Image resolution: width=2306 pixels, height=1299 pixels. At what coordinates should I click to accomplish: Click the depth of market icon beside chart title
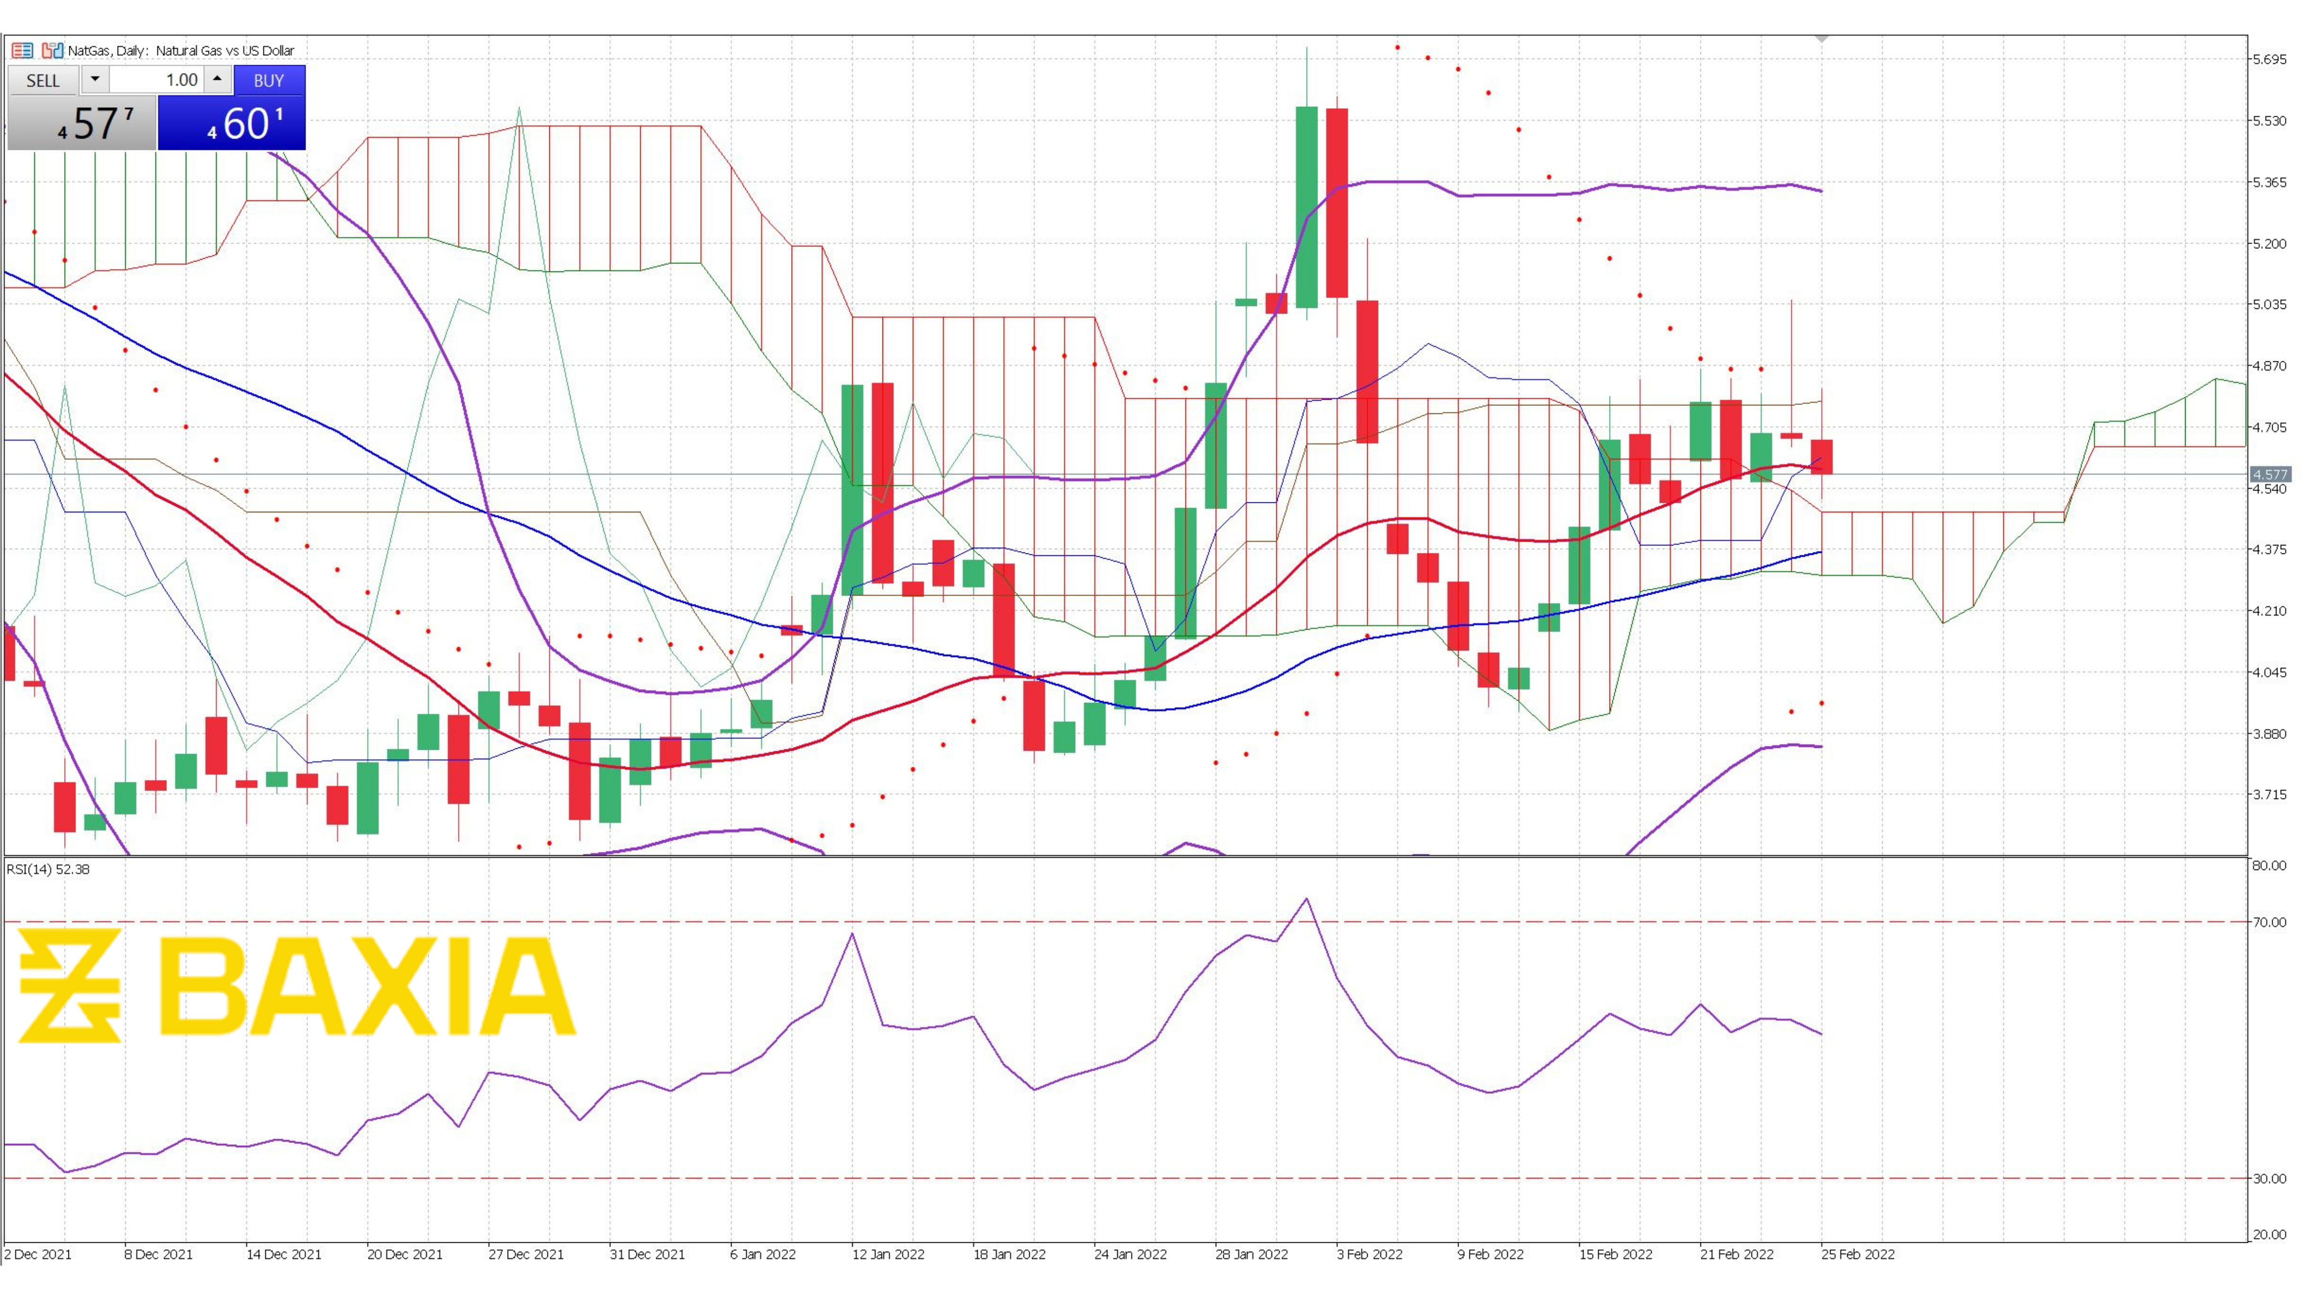point(22,50)
